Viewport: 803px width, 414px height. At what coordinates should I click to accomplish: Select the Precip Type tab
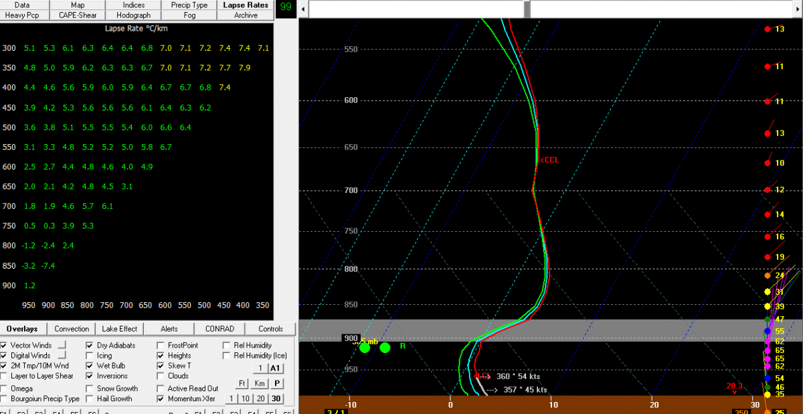[189, 5]
